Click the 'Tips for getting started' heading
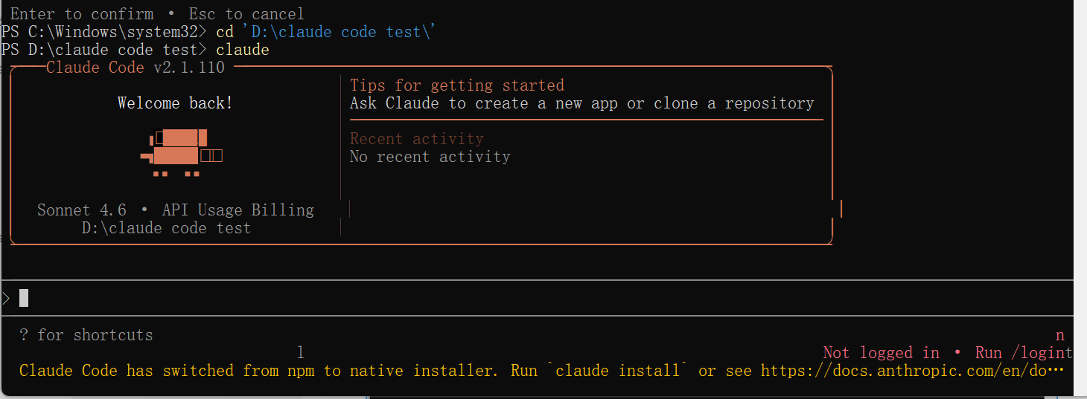The width and height of the screenshot is (1087, 399). tap(457, 85)
